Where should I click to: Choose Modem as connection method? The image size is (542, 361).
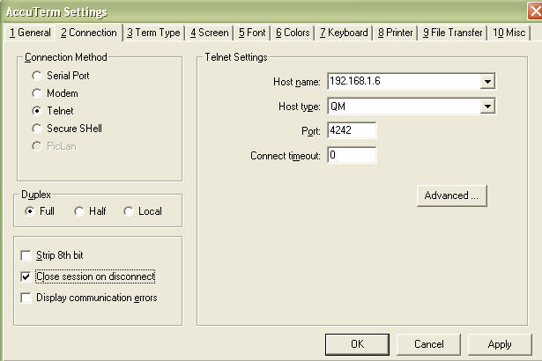[37, 93]
